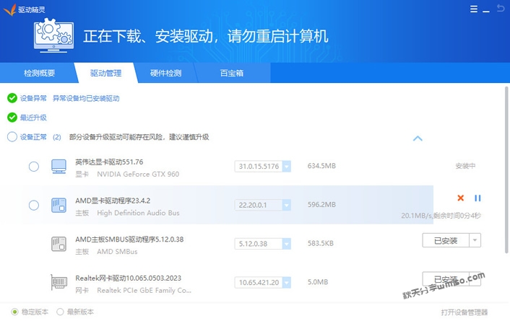Click green check icon beside 设备异常
510x321 pixels.
[x=12, y=98]
